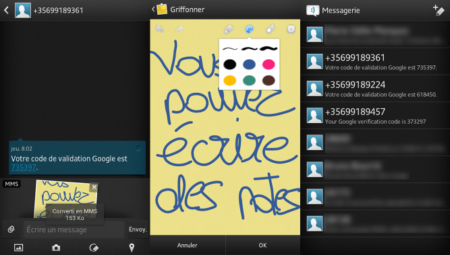Undo the last sketch stroke
Viewport: 450px width, 255px height.
160,29
